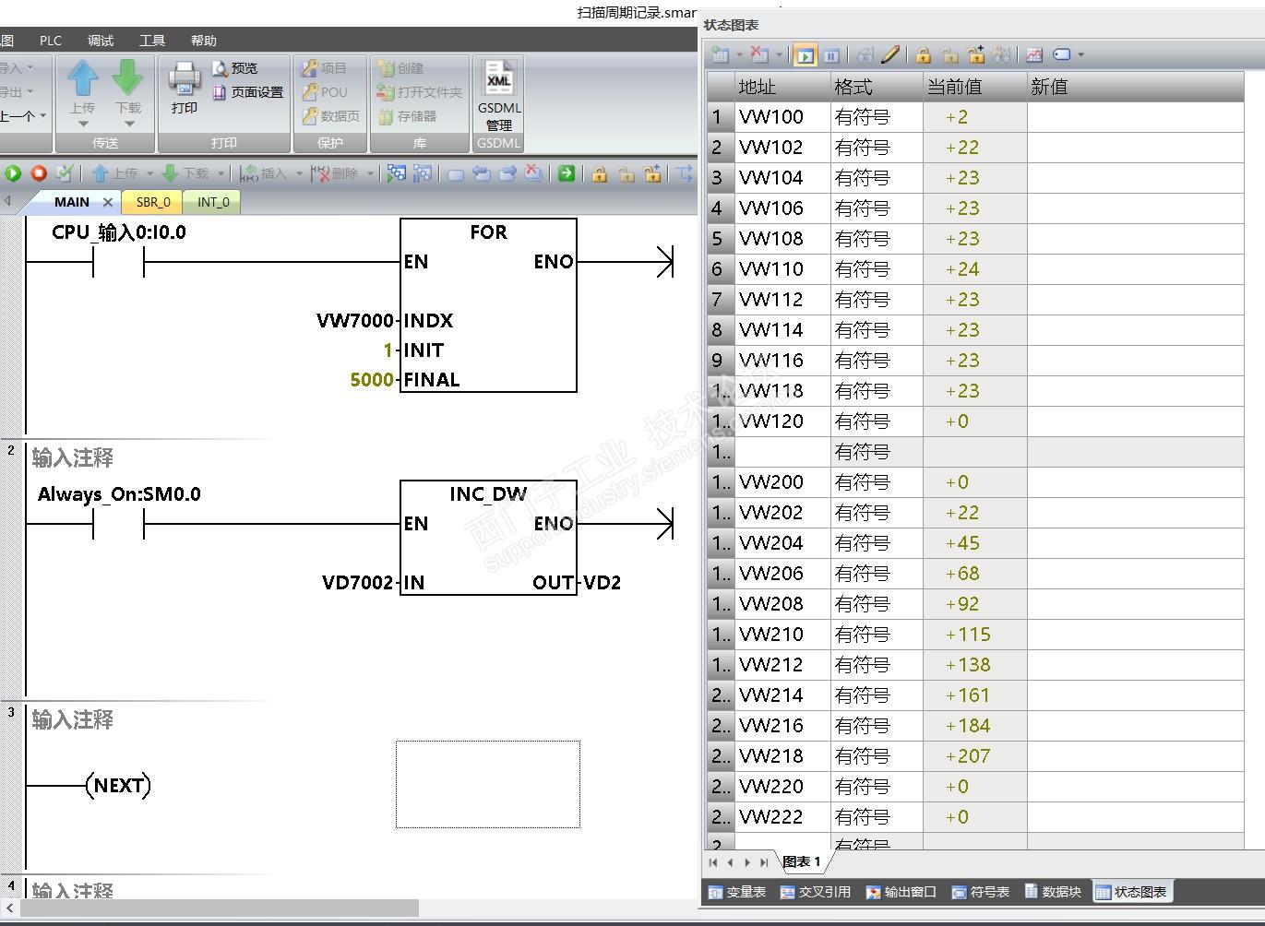Click the POU protection button

325,92
